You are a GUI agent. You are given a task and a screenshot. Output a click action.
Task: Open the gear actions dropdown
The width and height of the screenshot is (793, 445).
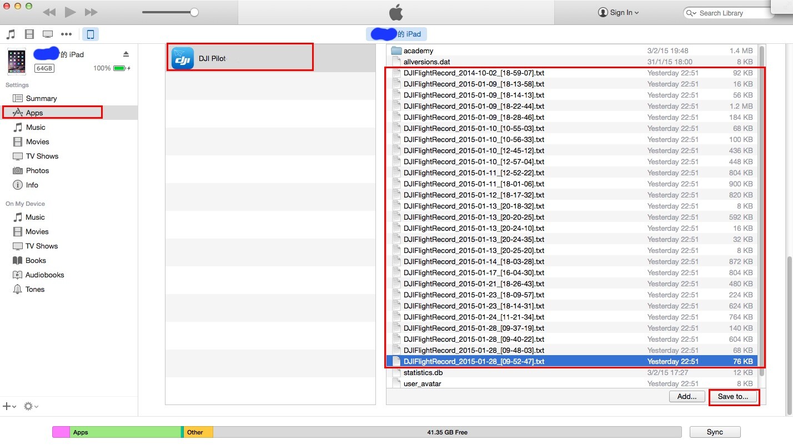coord(31,407)
